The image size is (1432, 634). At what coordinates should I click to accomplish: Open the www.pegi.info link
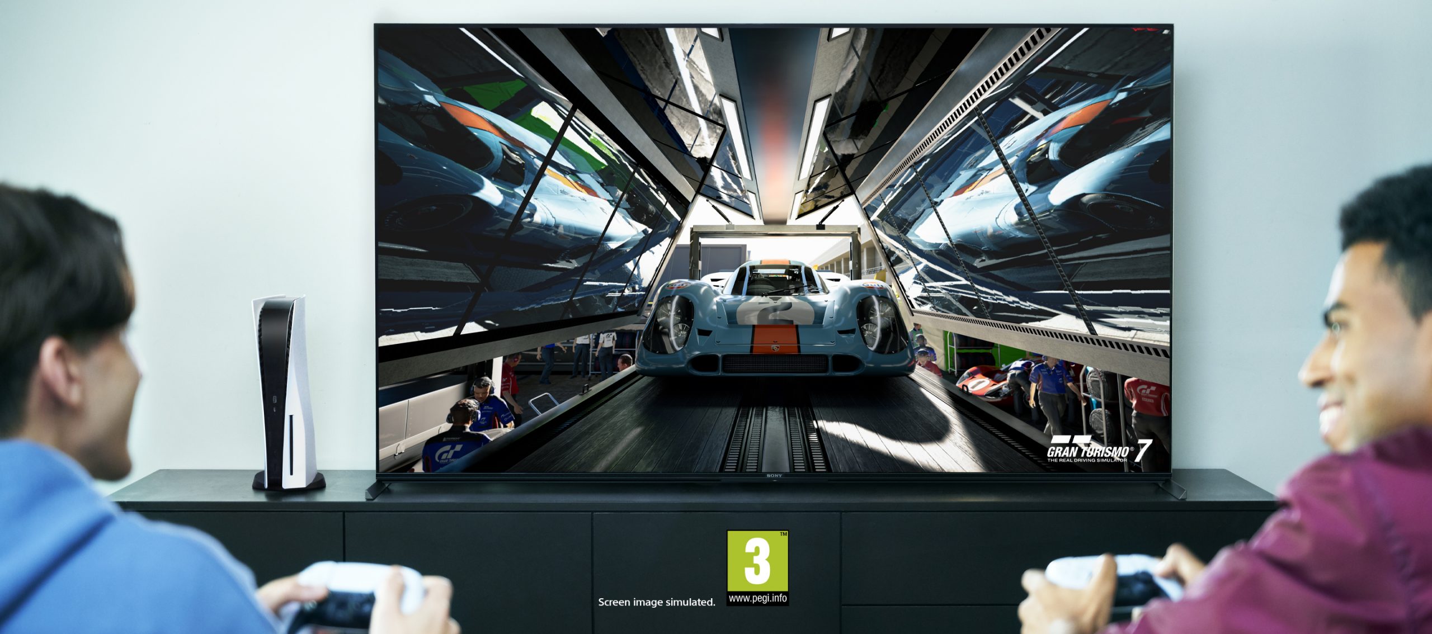(757, 598)
